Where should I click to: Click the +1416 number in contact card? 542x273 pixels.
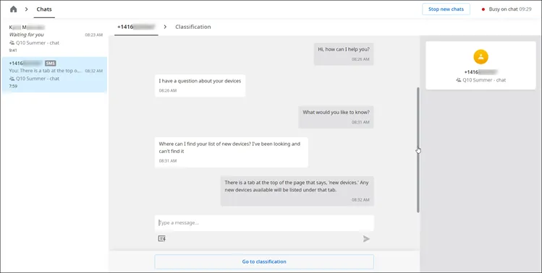tap(480, 72)
